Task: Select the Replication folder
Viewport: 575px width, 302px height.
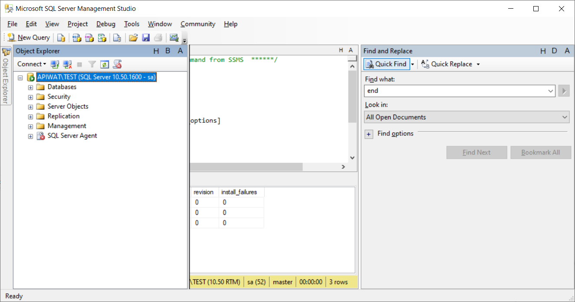Action: coord(63,116)
